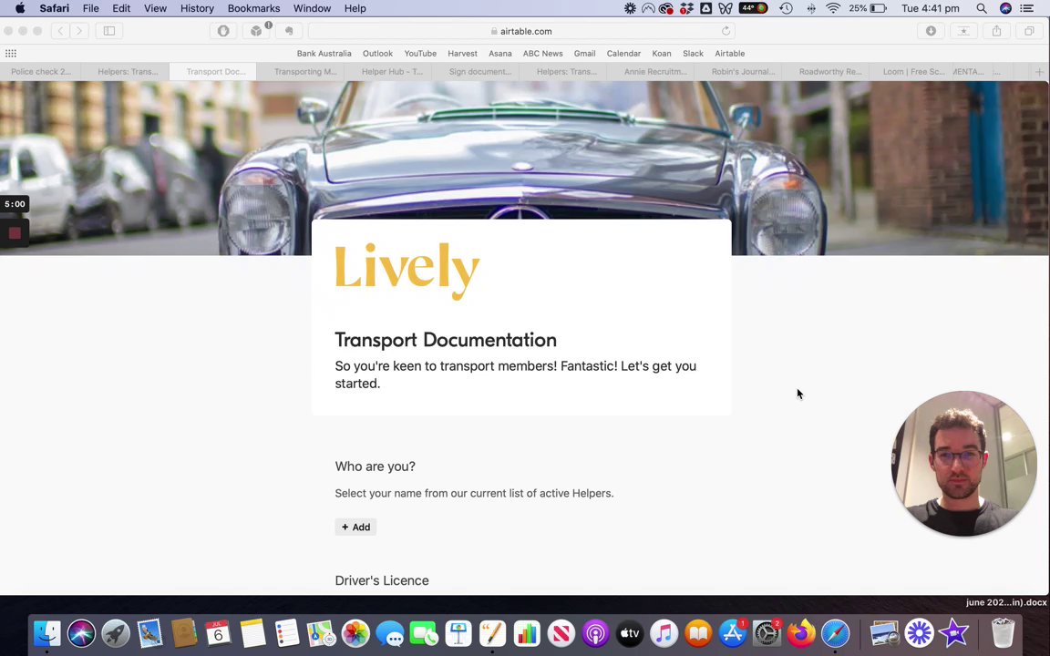The image size is (1050, 656).
Task: Click the Wi-Fi status icon
Action: (x=833, y=9)
